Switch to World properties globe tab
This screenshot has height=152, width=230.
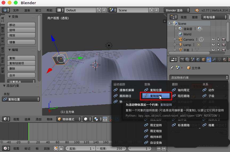click(x=198, y=60)
